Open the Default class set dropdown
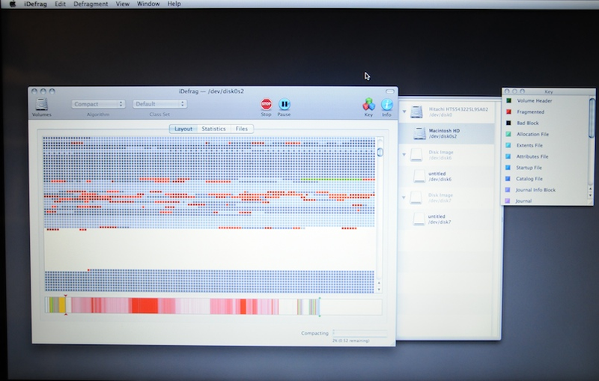This screenshot has height=381, width=599. (159, 104)
